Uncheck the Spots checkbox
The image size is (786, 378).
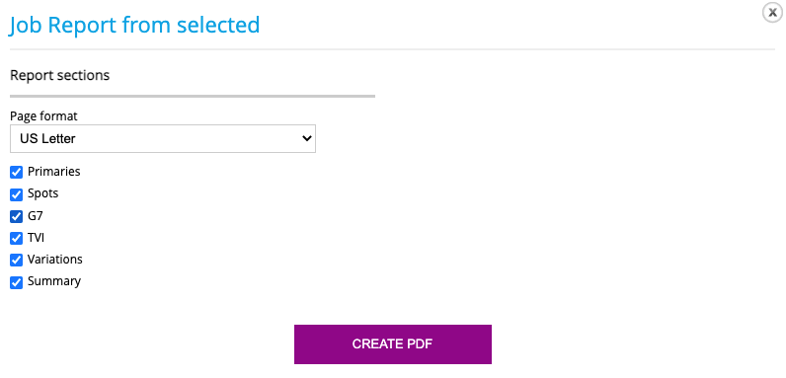click(x=16, y=194)
